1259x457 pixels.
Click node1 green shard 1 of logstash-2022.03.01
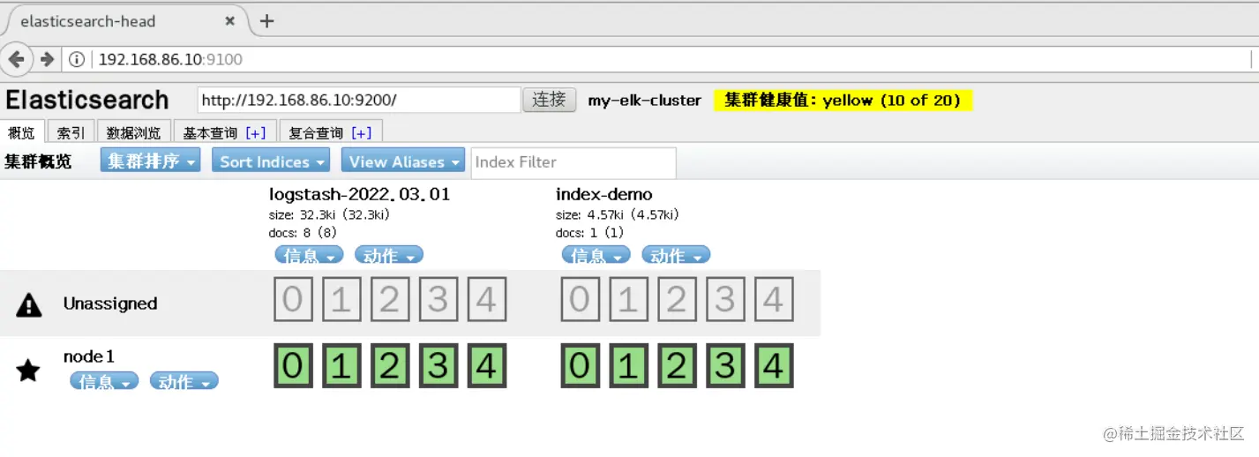[x=341, y=365]
